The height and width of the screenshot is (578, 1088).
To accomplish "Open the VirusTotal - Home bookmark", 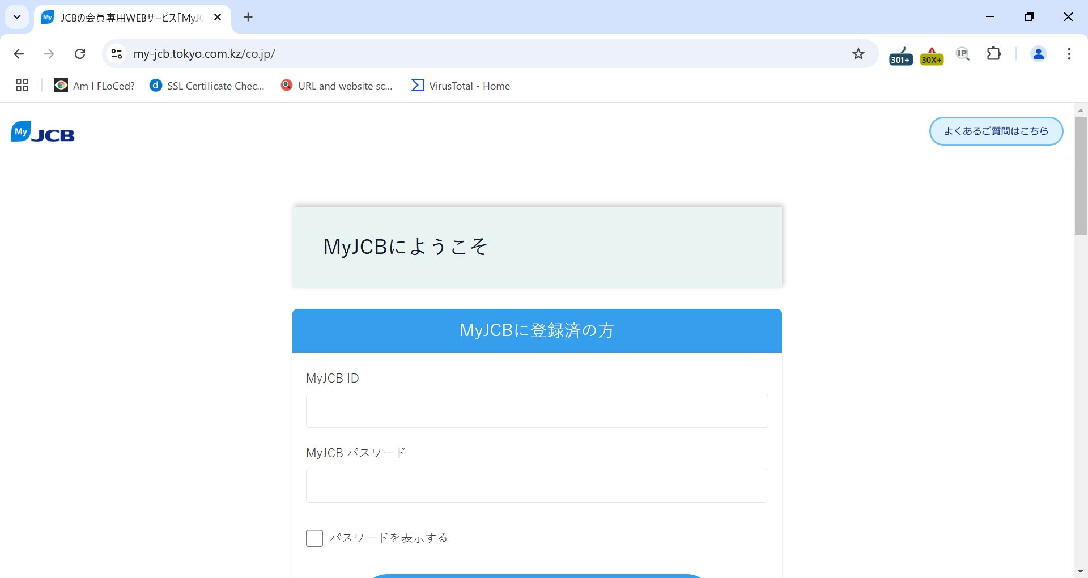I will (461, 86).
